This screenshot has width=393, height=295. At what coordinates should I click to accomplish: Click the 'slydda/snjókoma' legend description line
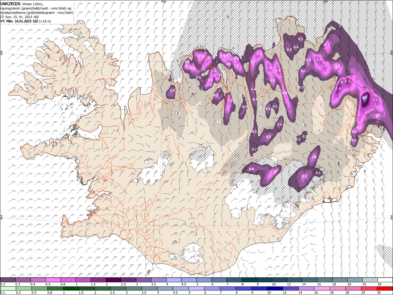37,12
